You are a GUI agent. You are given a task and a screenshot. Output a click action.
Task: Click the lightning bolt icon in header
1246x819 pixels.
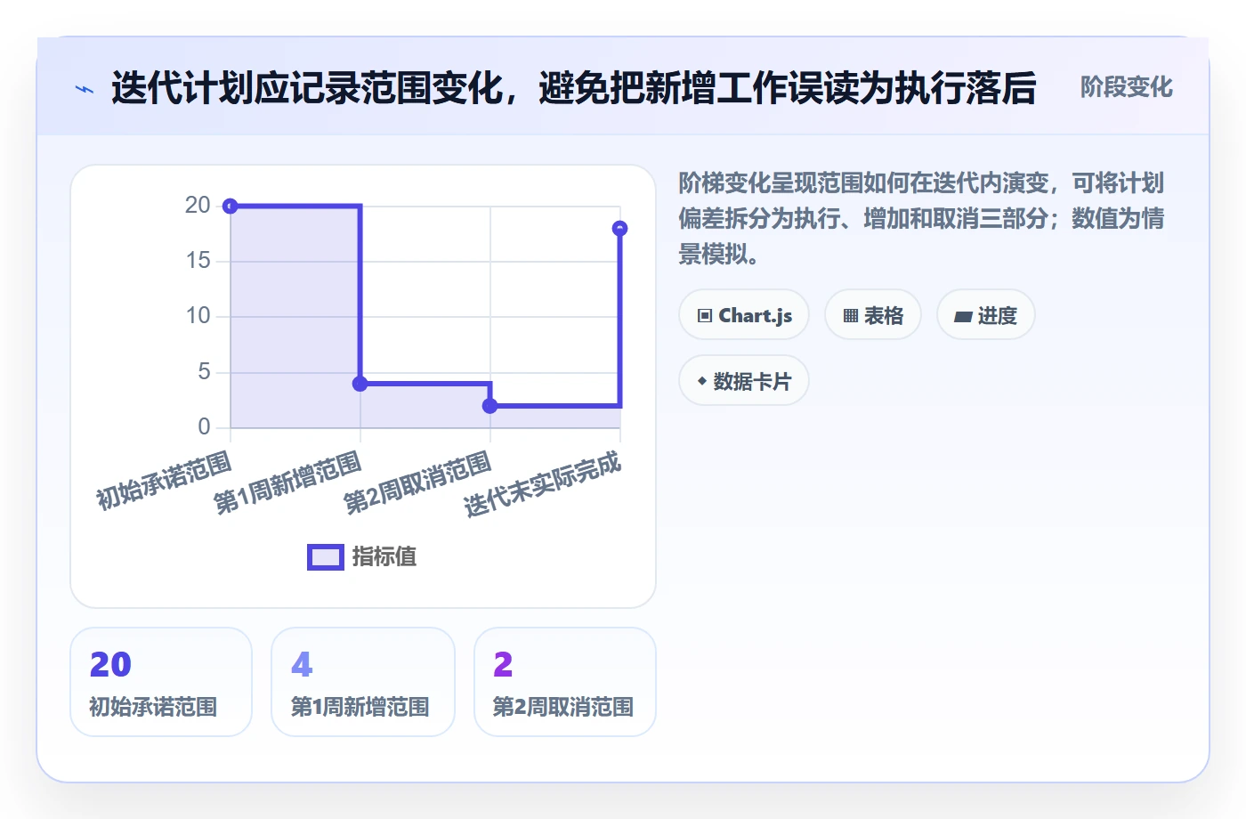pos(85,89)
